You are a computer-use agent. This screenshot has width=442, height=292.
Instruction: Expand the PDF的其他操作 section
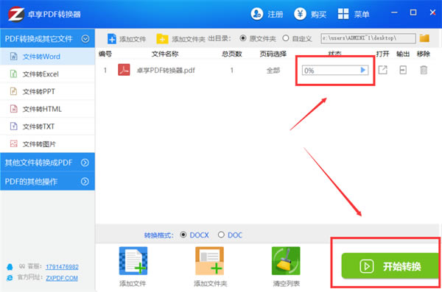click(x=85, y=182)
